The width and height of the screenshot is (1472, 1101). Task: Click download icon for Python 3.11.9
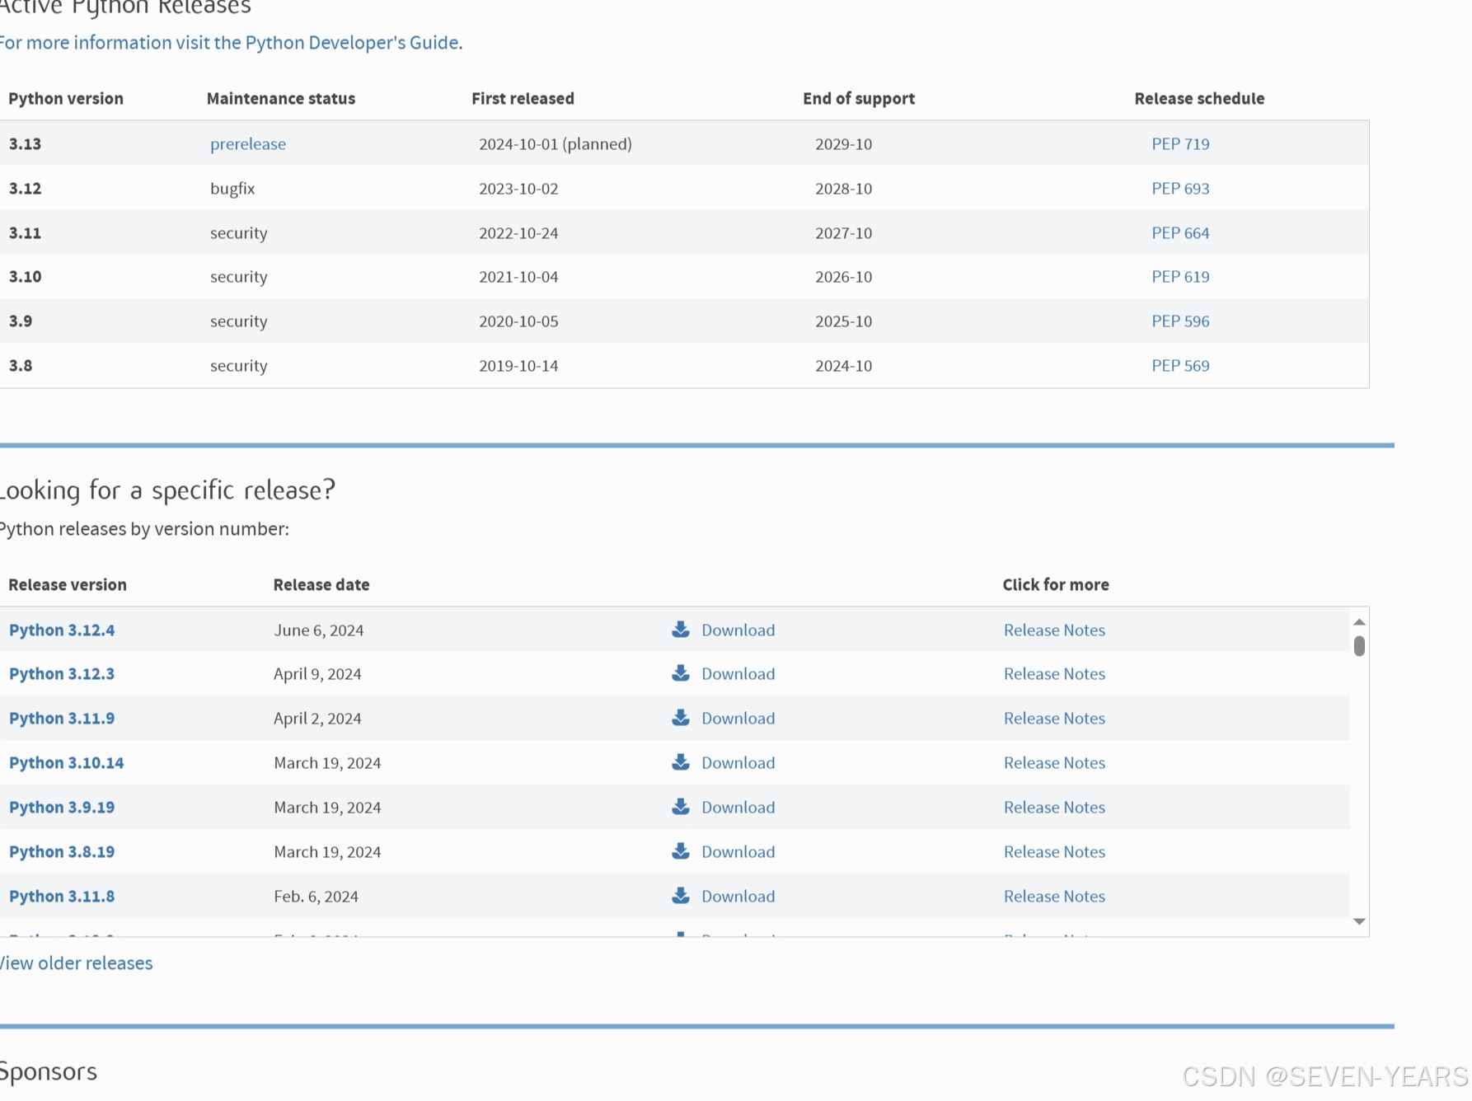coord(681,718)
